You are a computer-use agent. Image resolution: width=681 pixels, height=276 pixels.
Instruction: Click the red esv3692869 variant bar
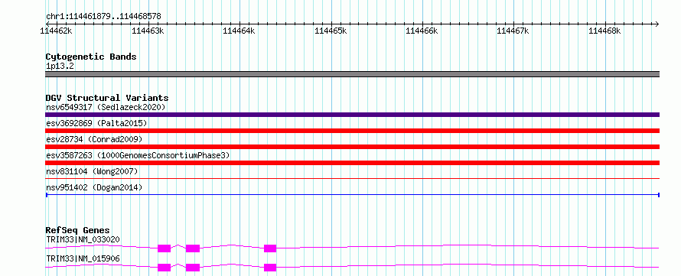pyautogui.click(x=352, y=131)
